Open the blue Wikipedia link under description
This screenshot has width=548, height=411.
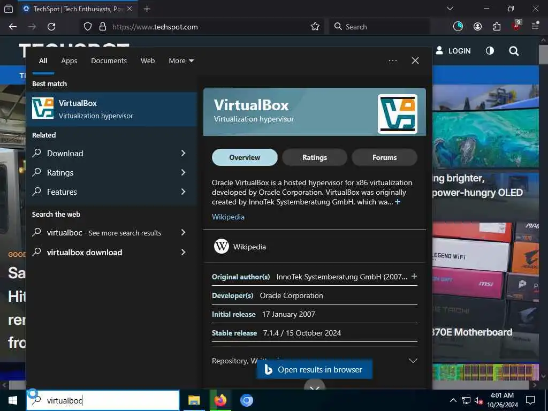point(228,217)
